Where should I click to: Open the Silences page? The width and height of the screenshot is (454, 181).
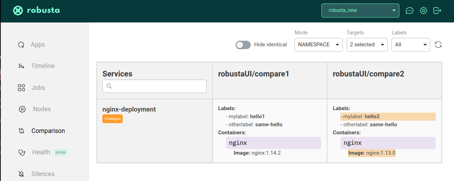click(43, 174)
